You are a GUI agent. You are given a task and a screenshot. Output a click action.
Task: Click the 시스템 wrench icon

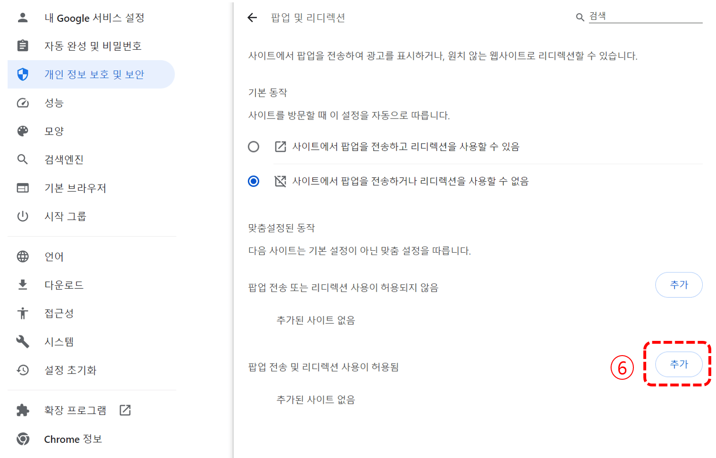click(x=22, y=341)
